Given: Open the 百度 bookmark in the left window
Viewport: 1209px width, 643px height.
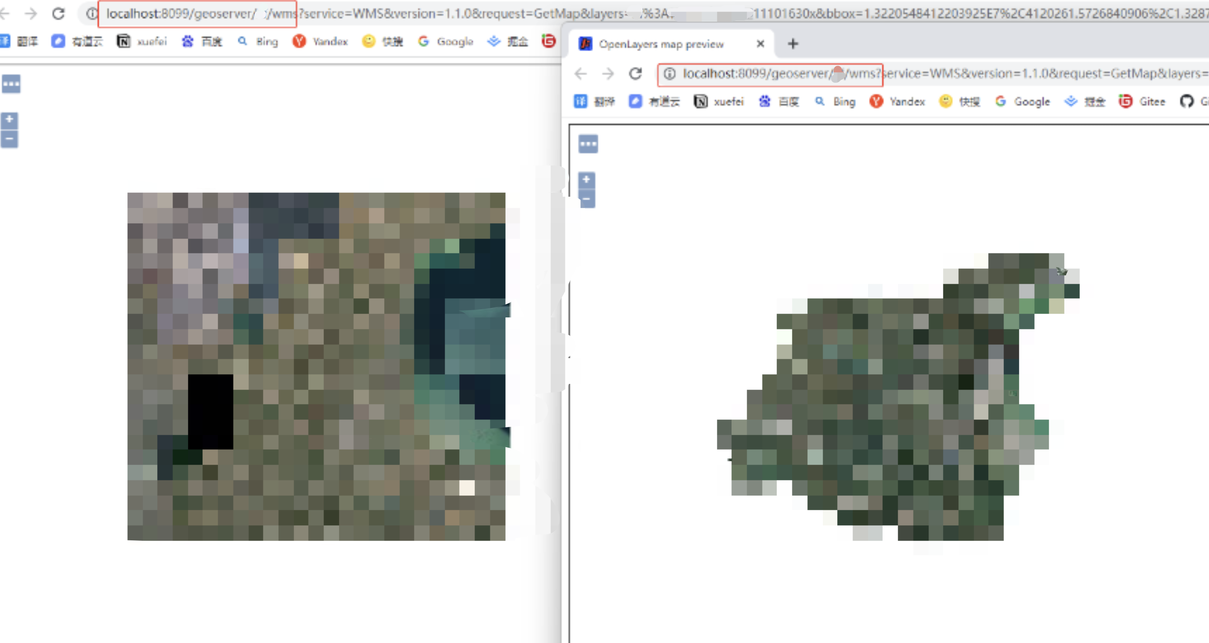Looking at the screenshot, I should coord(202,41).
